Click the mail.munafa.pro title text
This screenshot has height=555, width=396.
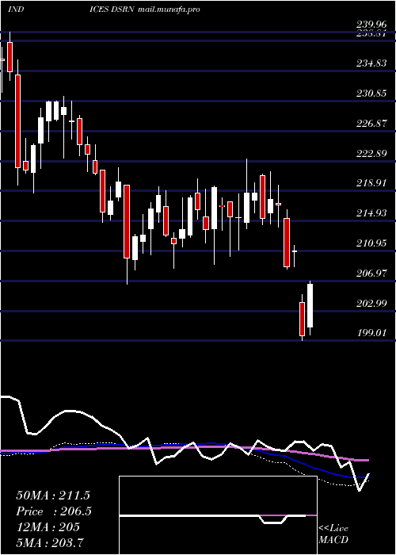(x=169, y=10)
